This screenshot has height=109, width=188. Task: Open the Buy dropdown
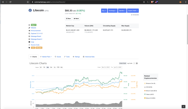(104, 11)
